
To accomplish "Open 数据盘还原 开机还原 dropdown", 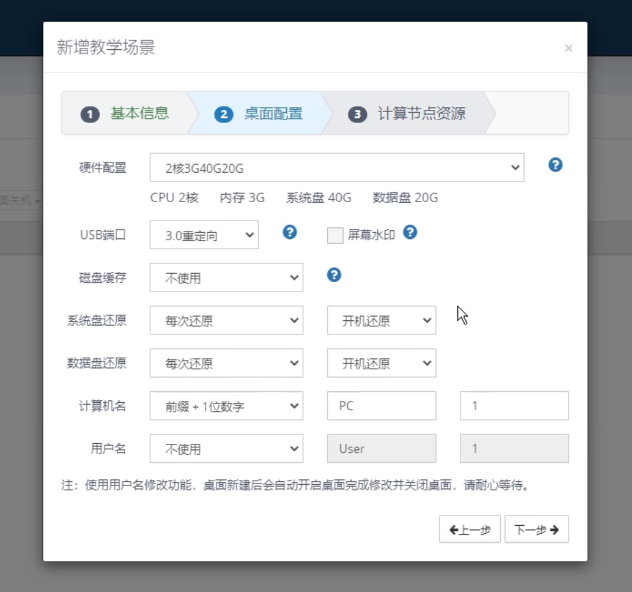I will 381,363.
